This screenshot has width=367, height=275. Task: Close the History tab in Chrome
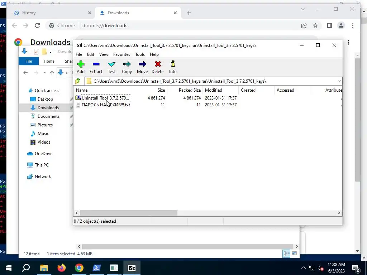pyautogui.click(x=89, y=13)
